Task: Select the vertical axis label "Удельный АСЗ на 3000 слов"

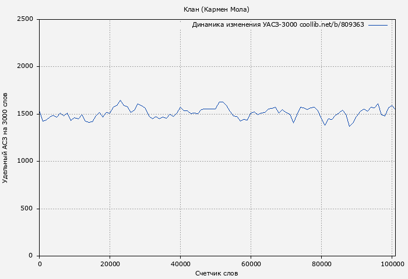Action: pos(6,138)
